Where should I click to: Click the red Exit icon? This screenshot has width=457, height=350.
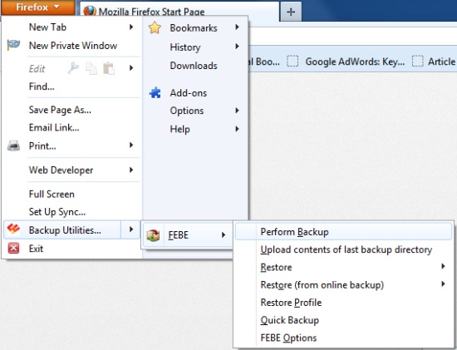point(13,249)
